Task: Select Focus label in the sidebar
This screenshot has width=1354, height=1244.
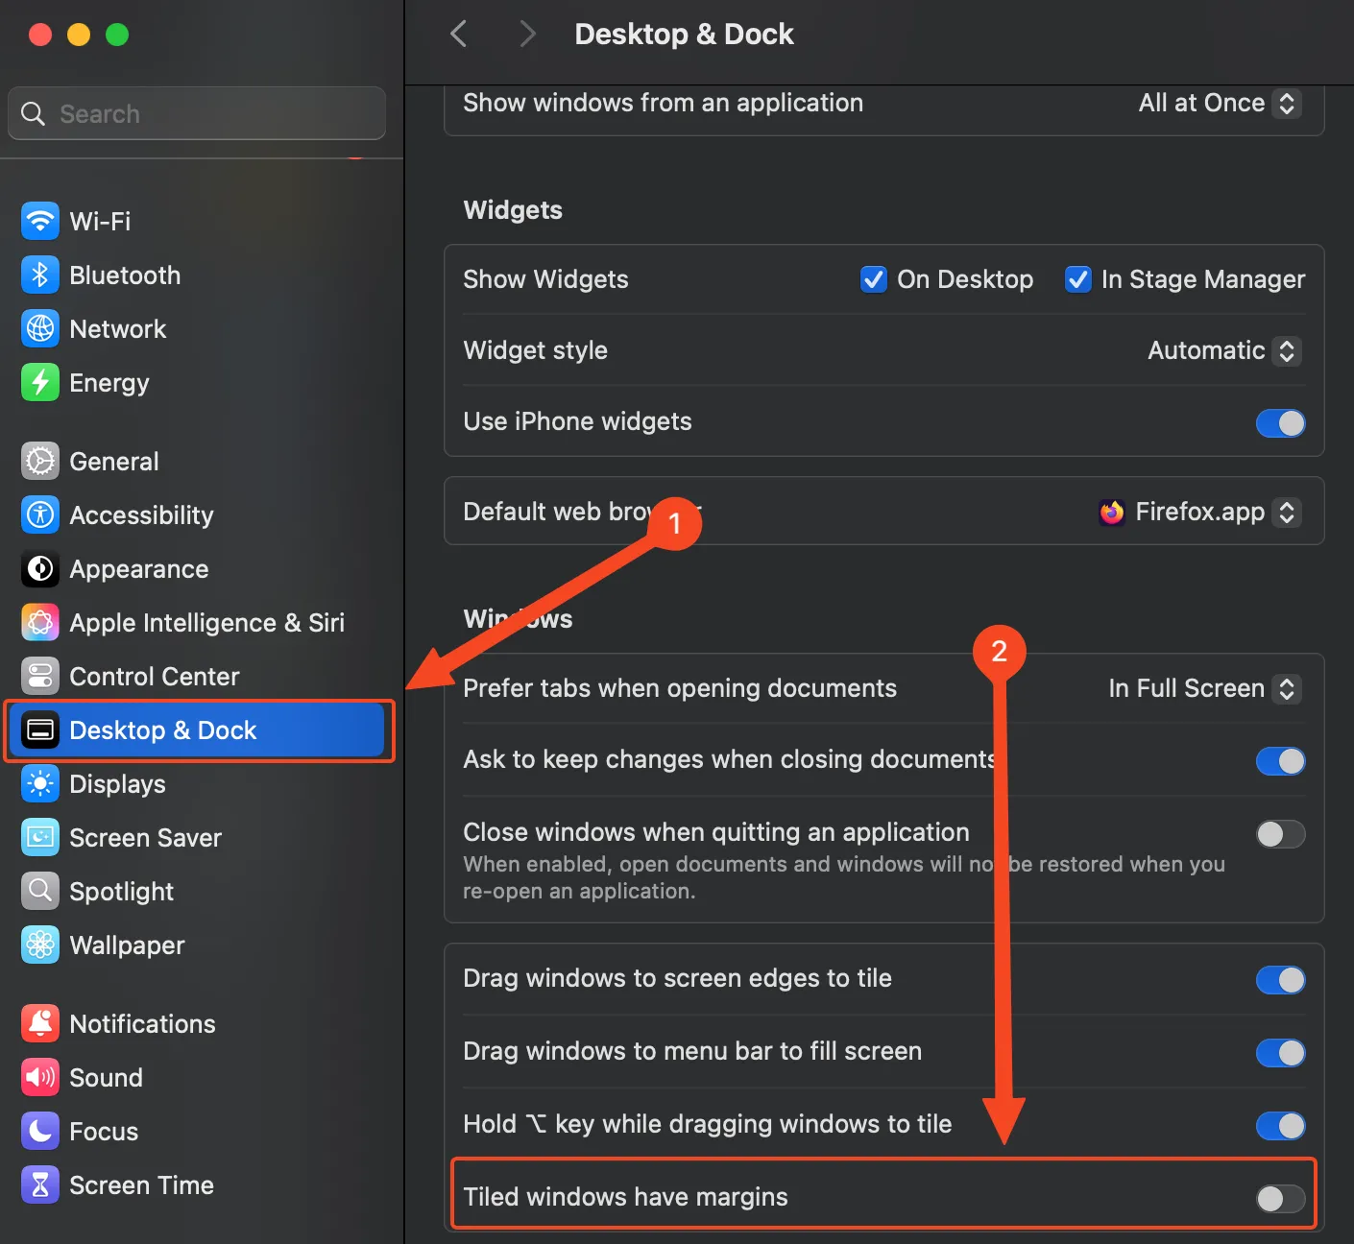Action: [104, 1132]
